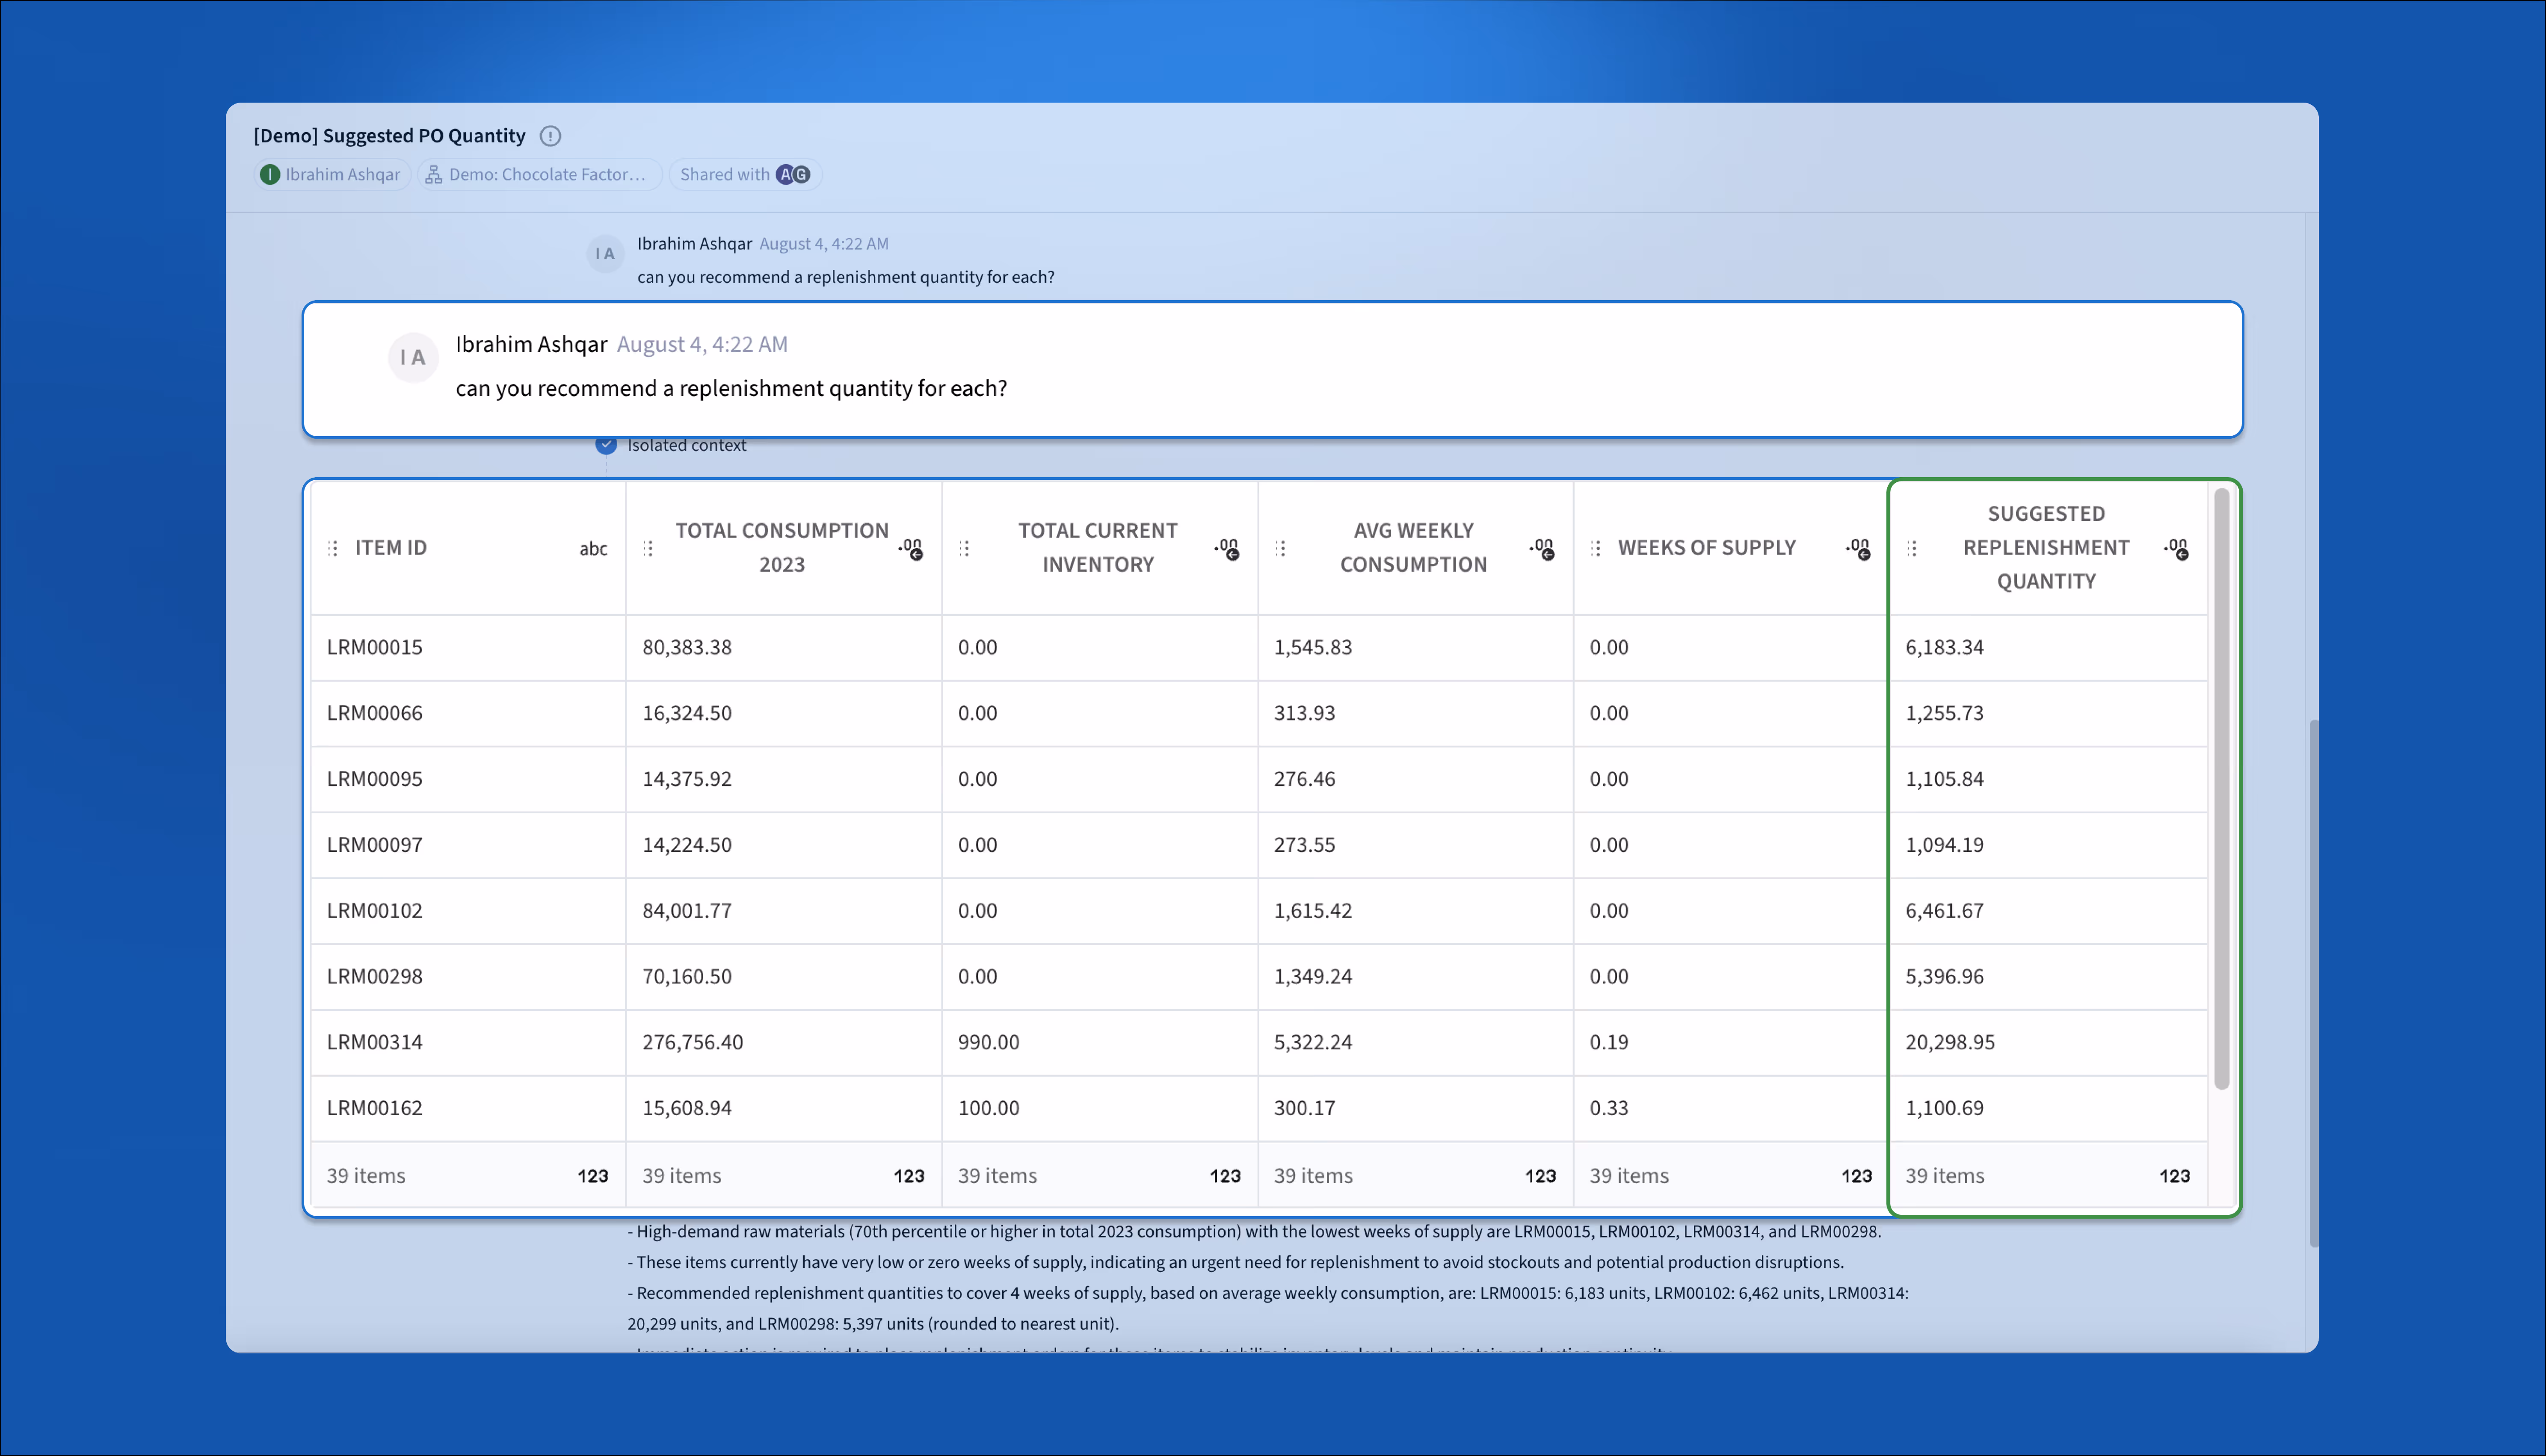The width and height of the screenshot is (2546, 1456).
Task: Click the info icon beside Suggested PO Quantity
Action: coord(550,136)
